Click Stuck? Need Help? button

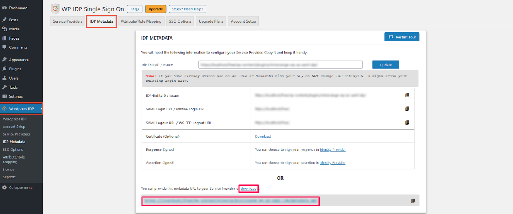[187, 9]
